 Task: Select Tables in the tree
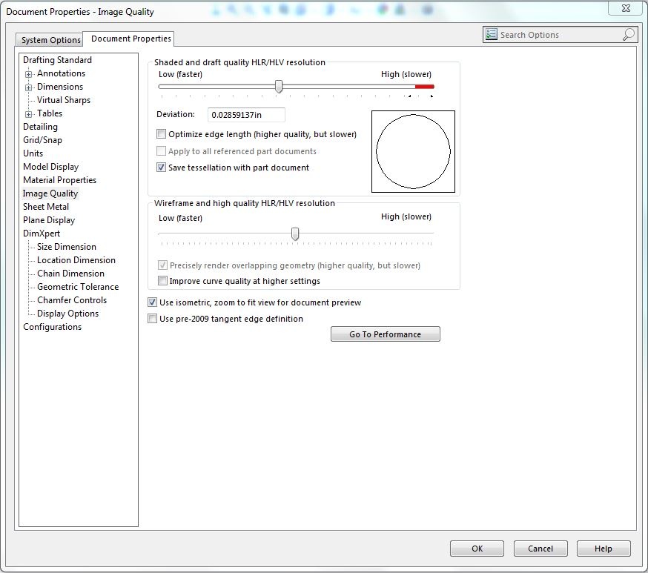click(x=50, y=113)
